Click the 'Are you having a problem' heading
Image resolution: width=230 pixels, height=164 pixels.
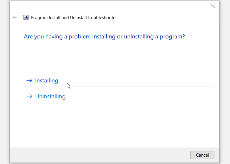click(104, 37)
